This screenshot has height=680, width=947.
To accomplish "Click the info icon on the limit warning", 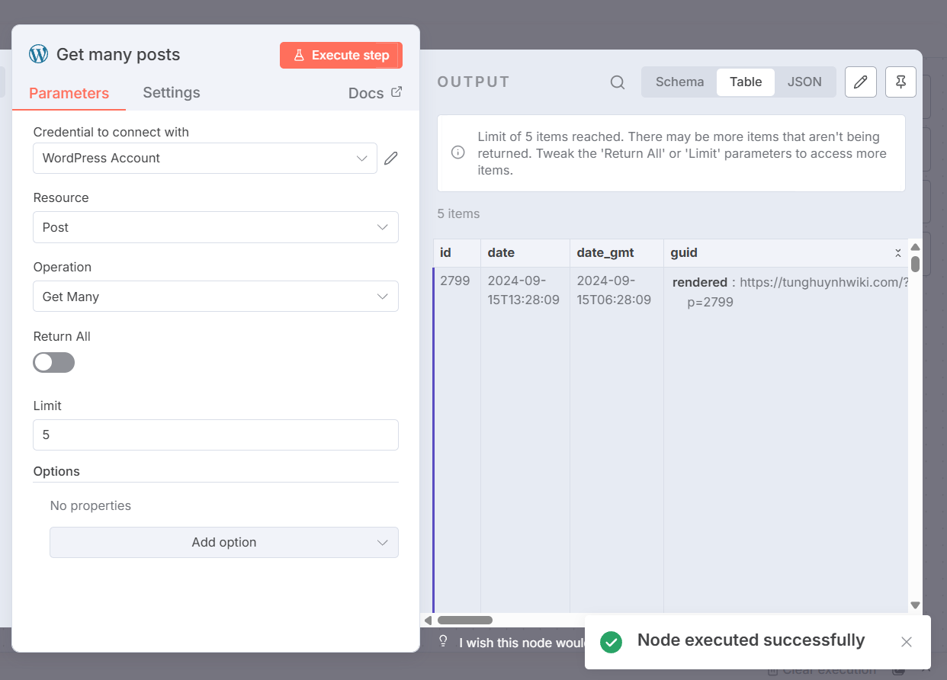I will click(457, 152).
